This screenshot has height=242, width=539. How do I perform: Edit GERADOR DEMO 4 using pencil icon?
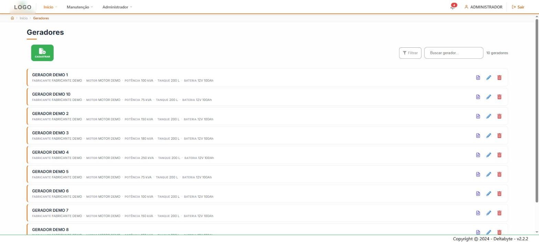[x=488, y=155]
